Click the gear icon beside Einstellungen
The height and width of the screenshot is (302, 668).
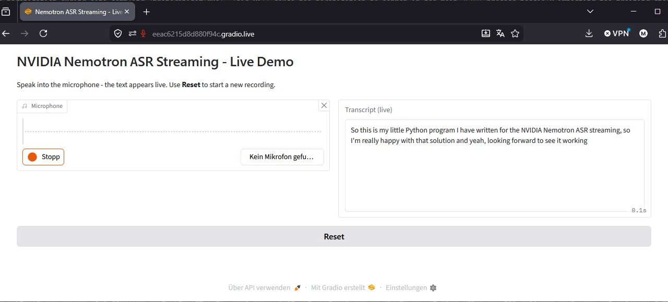(x=433, y=287)
